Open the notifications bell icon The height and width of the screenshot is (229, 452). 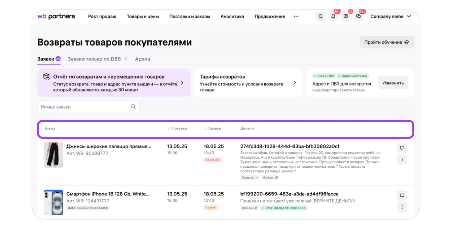(x=333, y=17)
